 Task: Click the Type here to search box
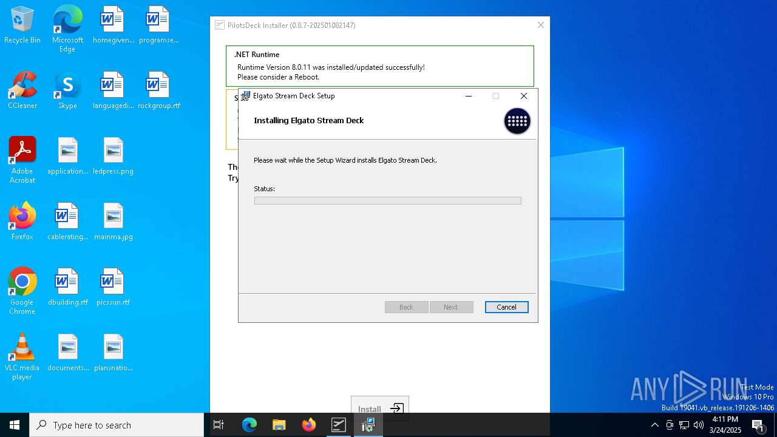pos(117,425)
